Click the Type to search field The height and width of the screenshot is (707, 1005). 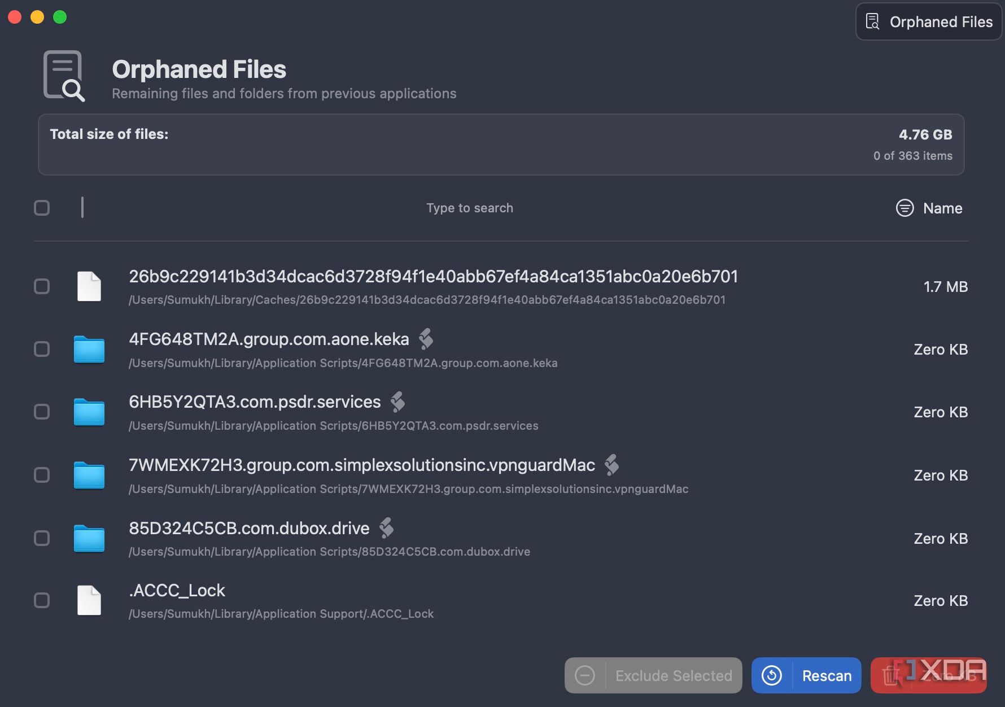pos(469,208)
